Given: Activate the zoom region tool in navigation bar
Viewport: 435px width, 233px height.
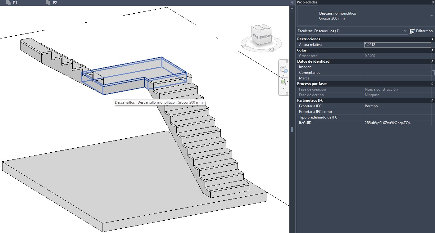Looking at the screenshot, I should [x=283, y=82].
